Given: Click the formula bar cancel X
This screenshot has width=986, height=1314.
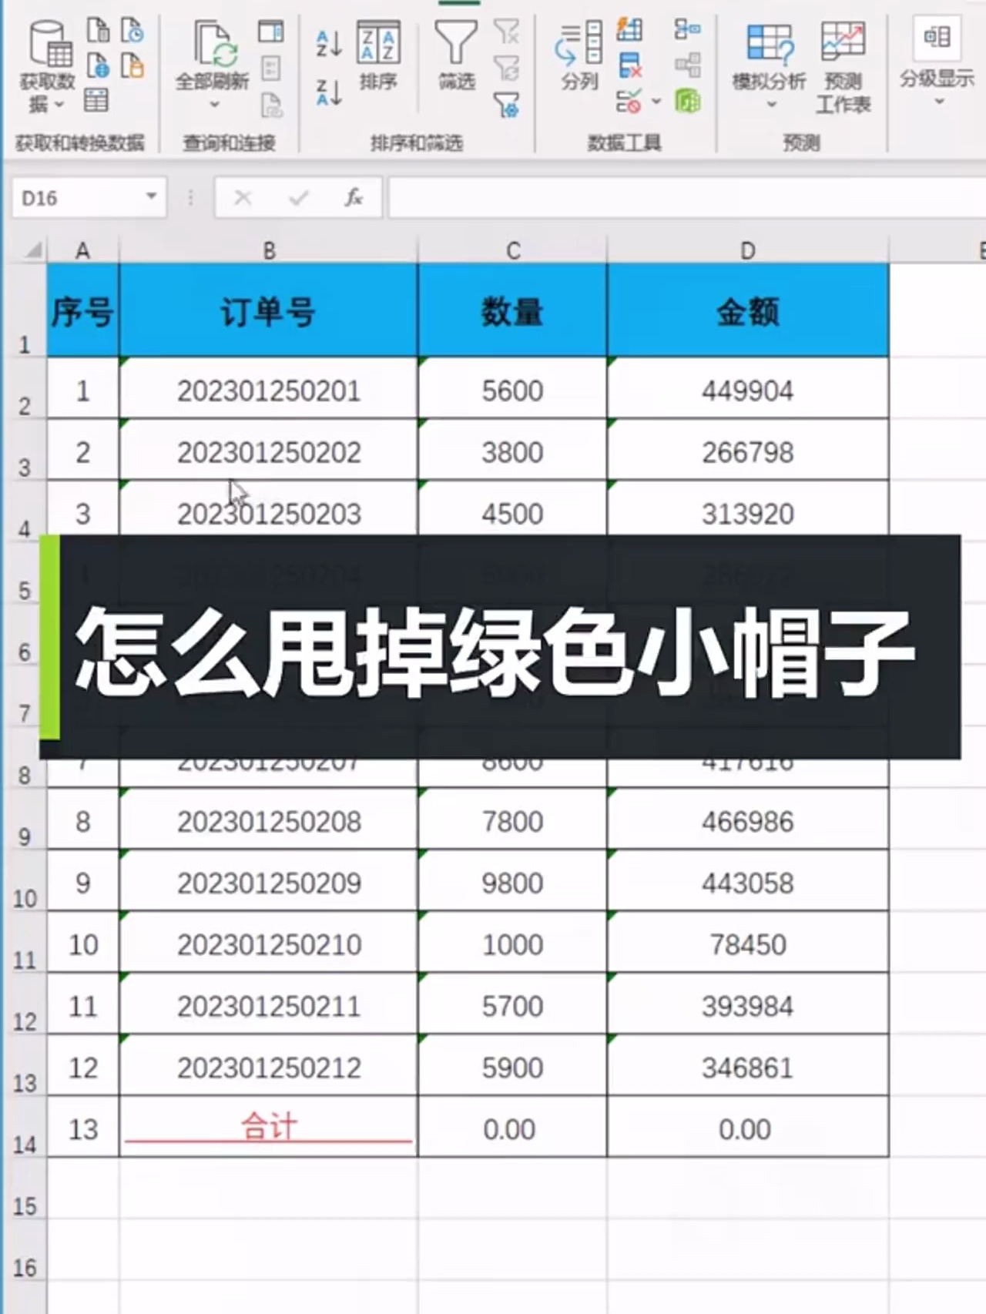Looking at the screenshot, I should tap(243, 198).
